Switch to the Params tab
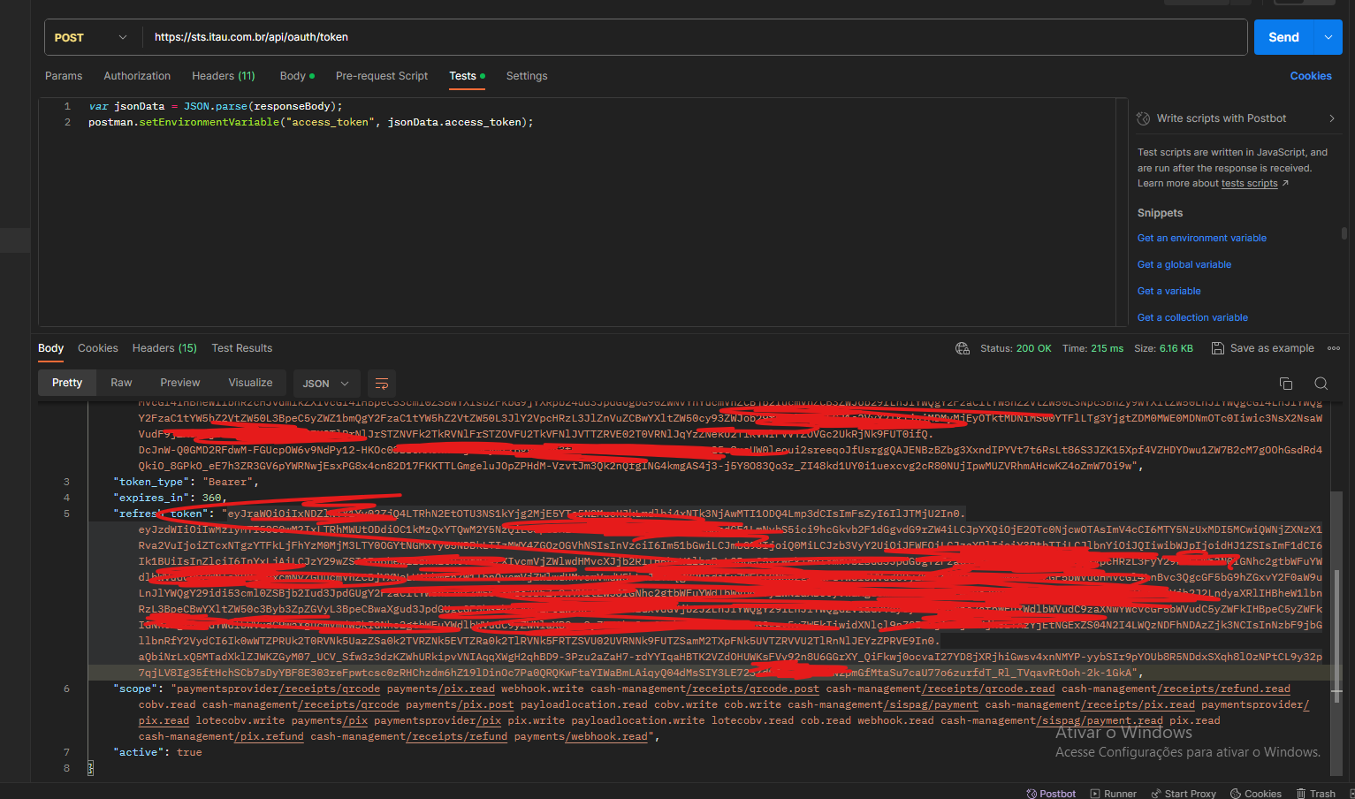The width and height of the screenshot is (1355, 799). [64, 76]
